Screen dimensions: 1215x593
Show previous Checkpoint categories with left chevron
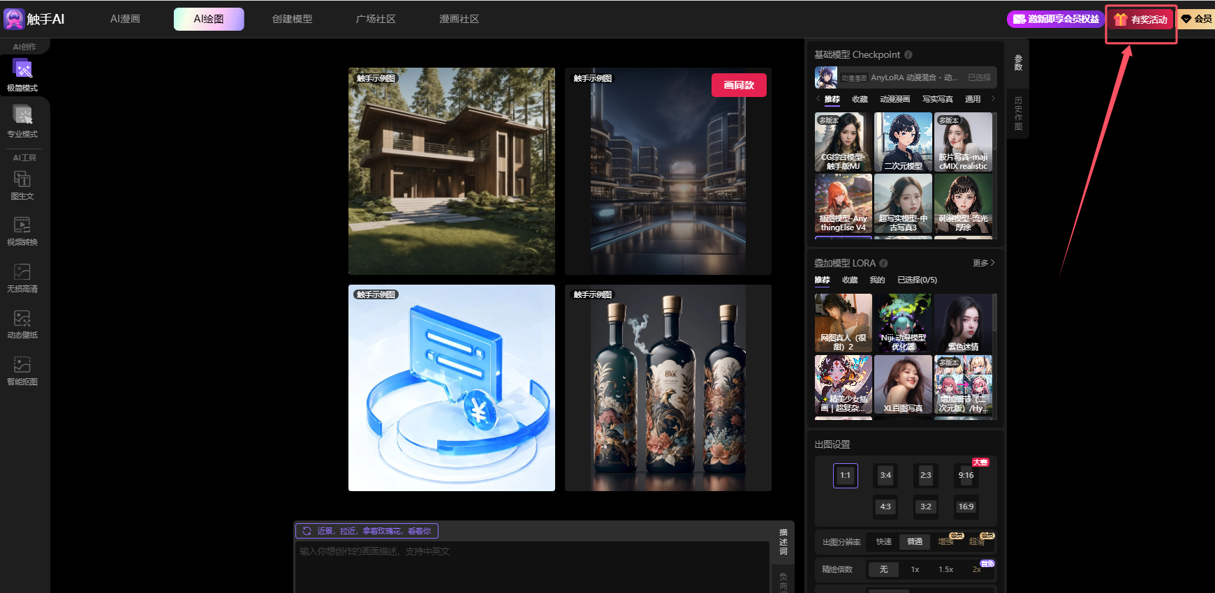818,98
